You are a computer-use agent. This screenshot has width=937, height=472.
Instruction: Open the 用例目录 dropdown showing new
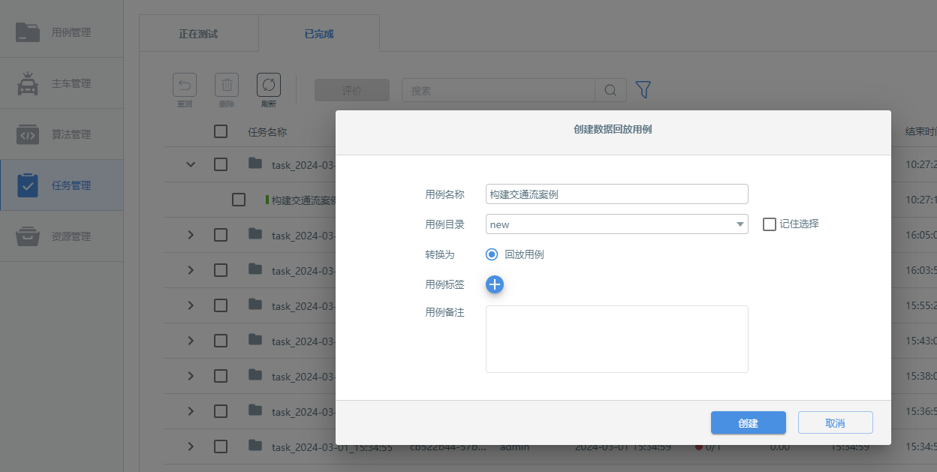pos(617,224)
